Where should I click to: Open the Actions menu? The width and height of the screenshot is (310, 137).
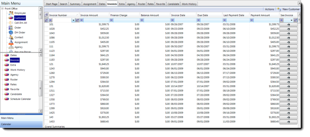click(269, 9)
